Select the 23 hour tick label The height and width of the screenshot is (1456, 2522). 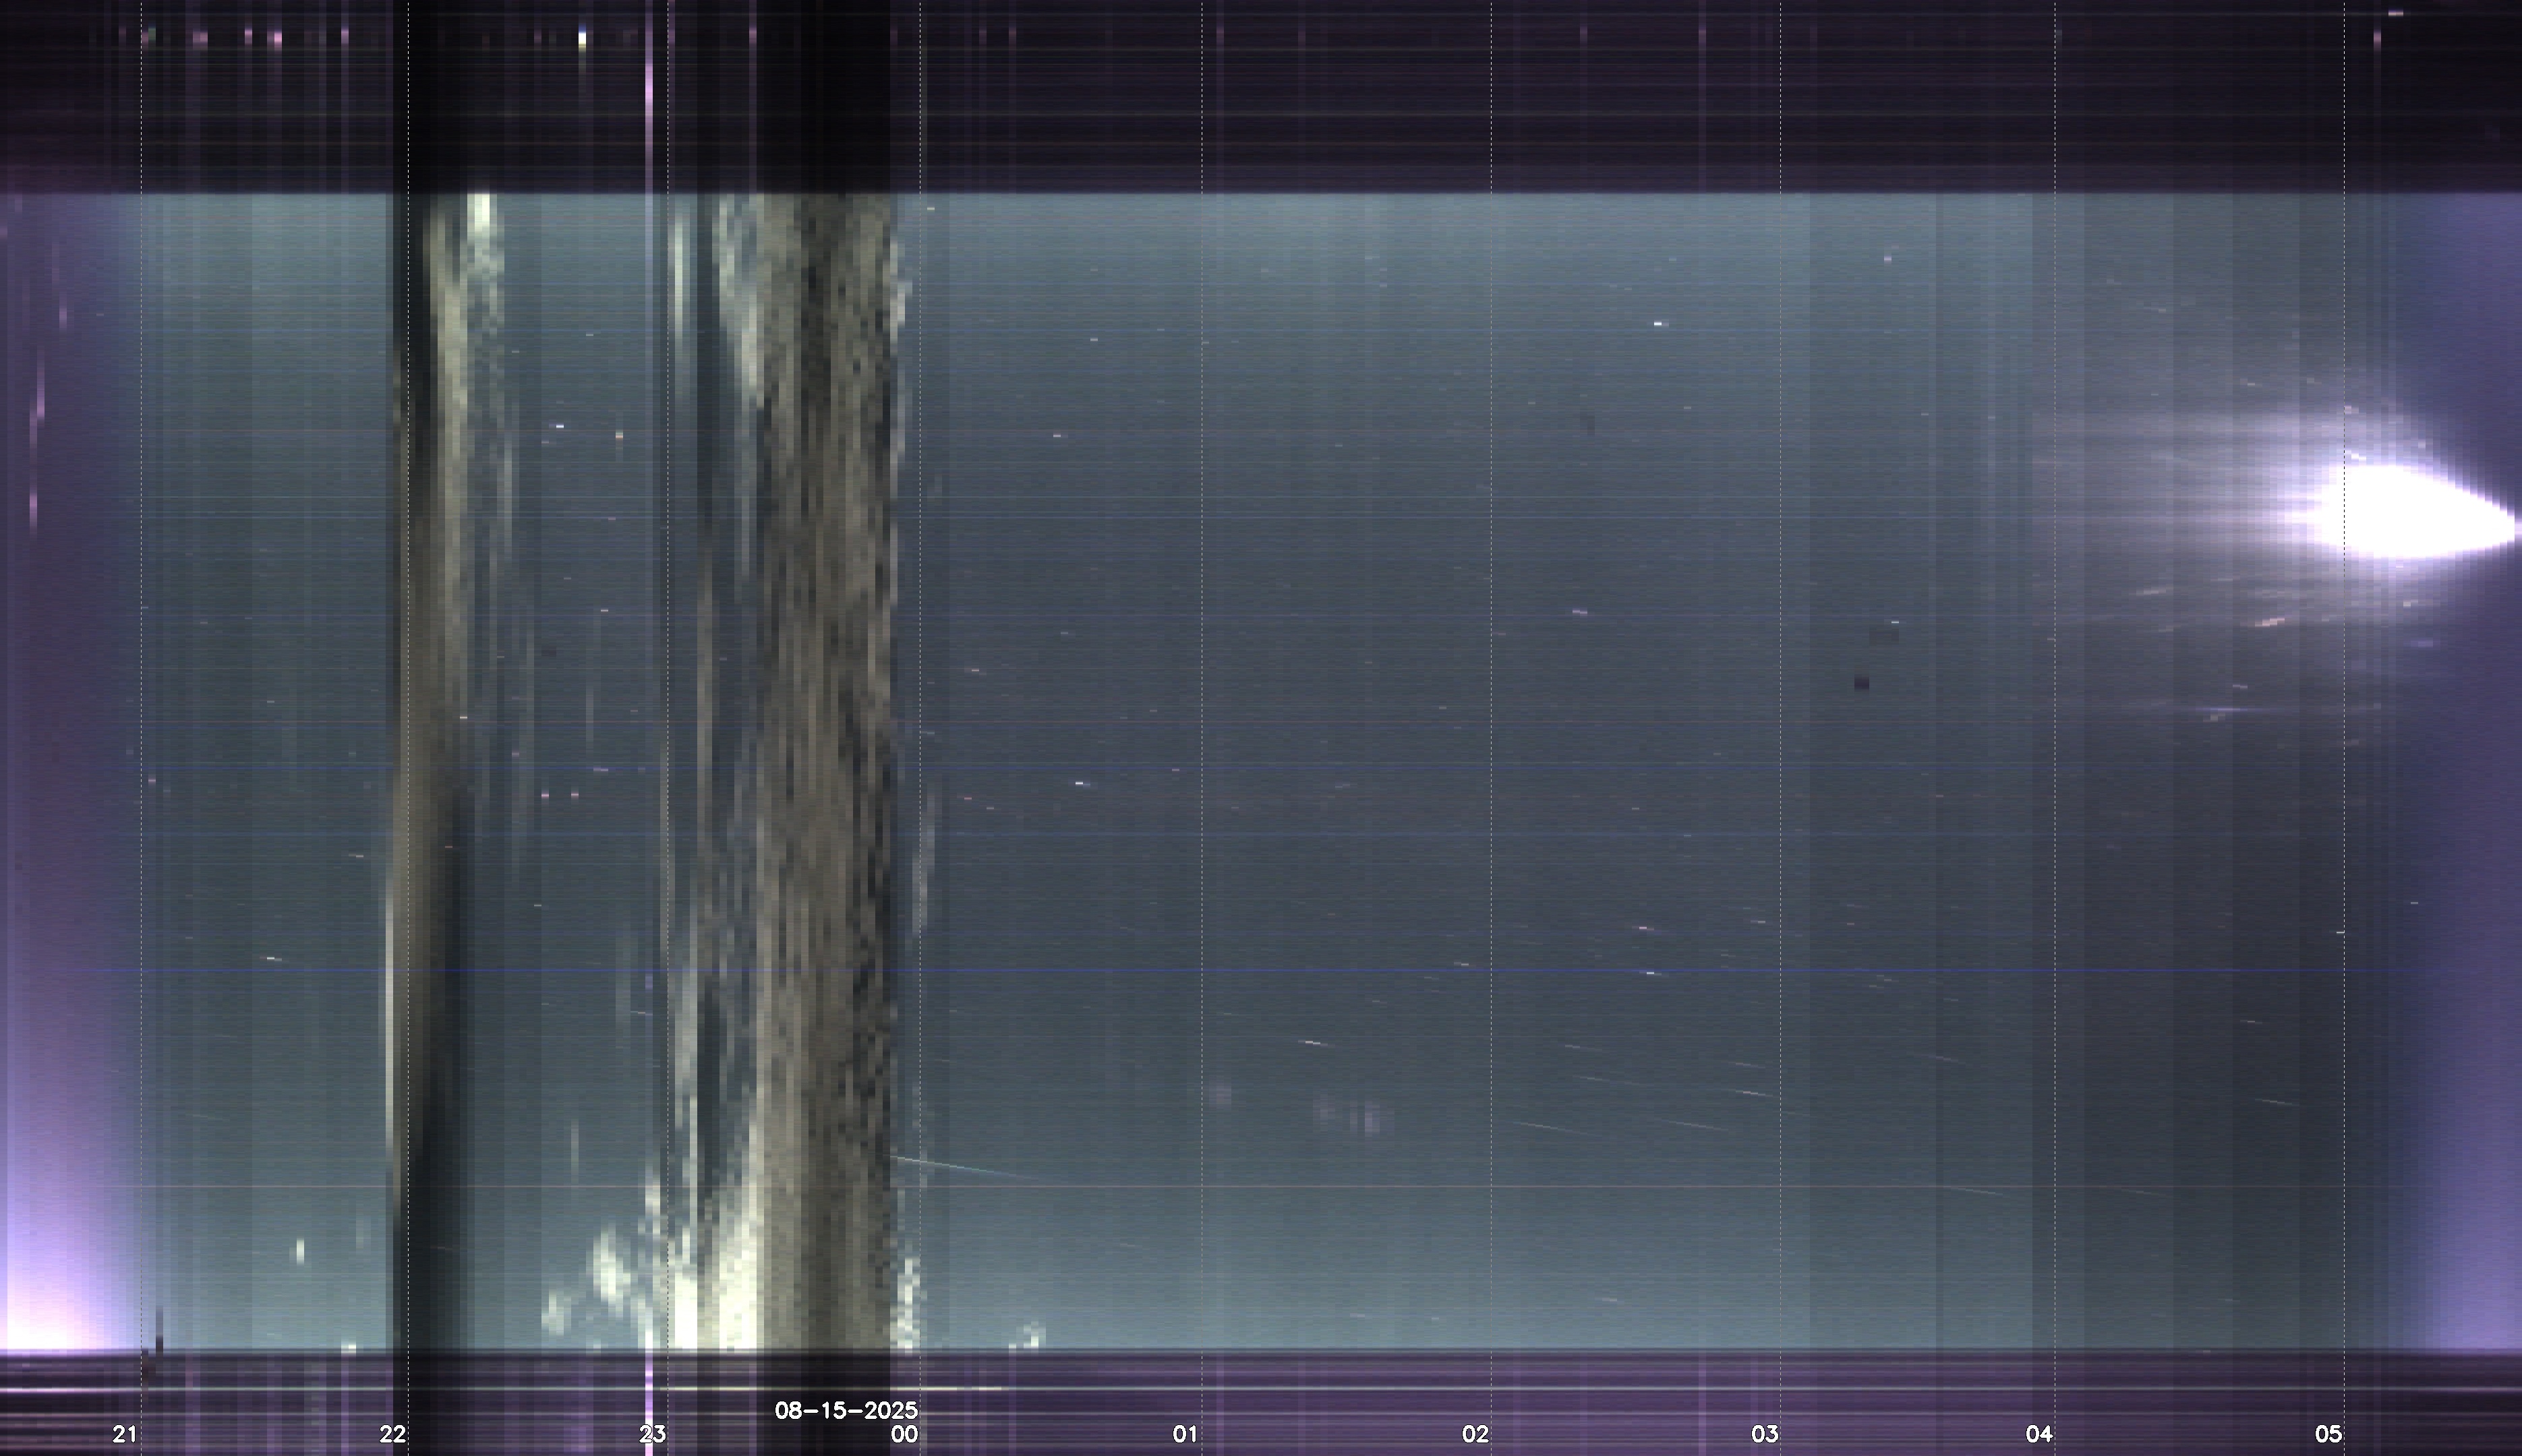point(652,1434)
